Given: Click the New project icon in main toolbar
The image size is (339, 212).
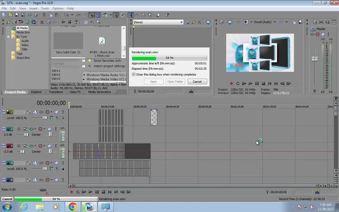Looking at the screenshot, I should (x=4, y=15).
